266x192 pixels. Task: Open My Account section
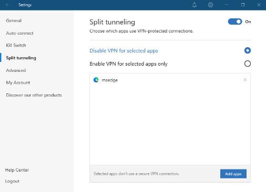click(x=18, y=82)
